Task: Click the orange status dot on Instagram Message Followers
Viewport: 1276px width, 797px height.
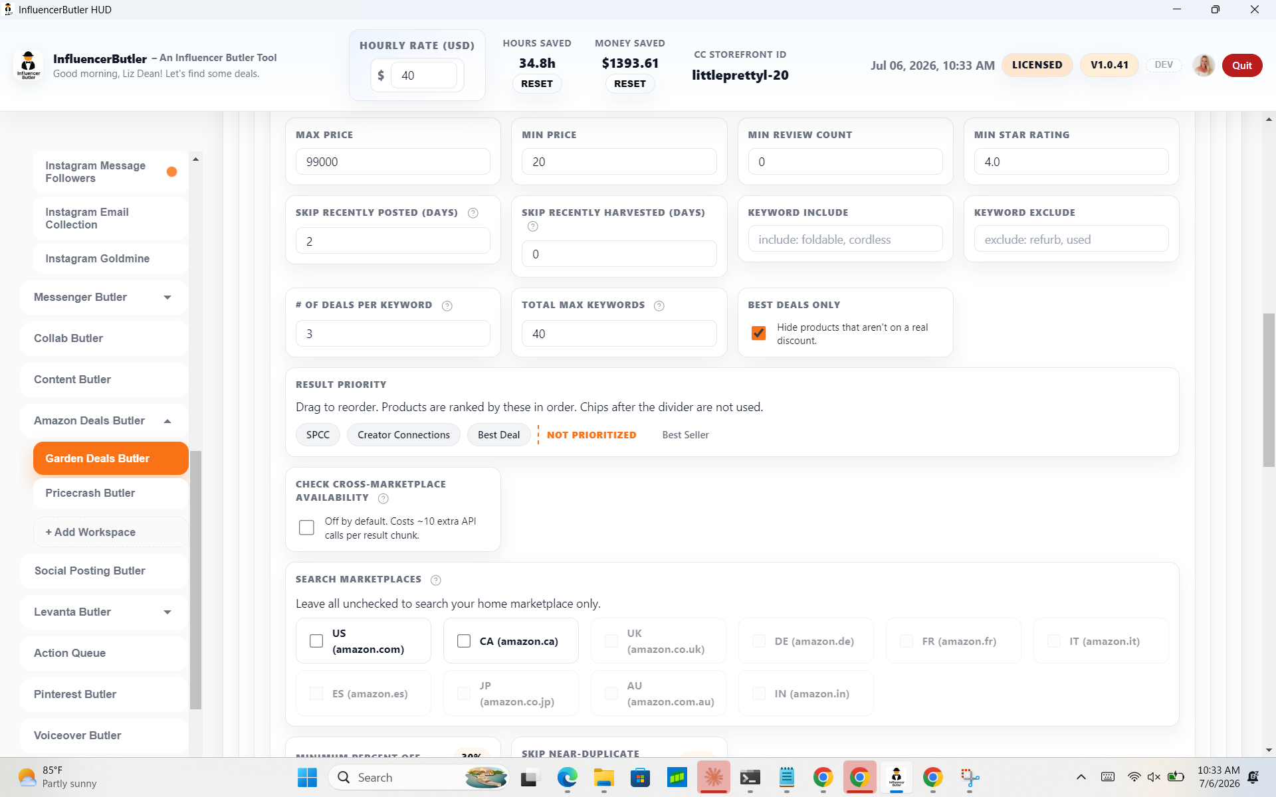Action: point(171,172)
